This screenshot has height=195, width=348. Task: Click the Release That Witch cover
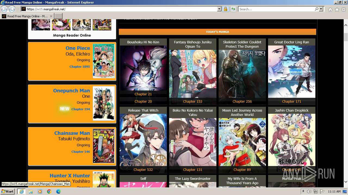143,140
